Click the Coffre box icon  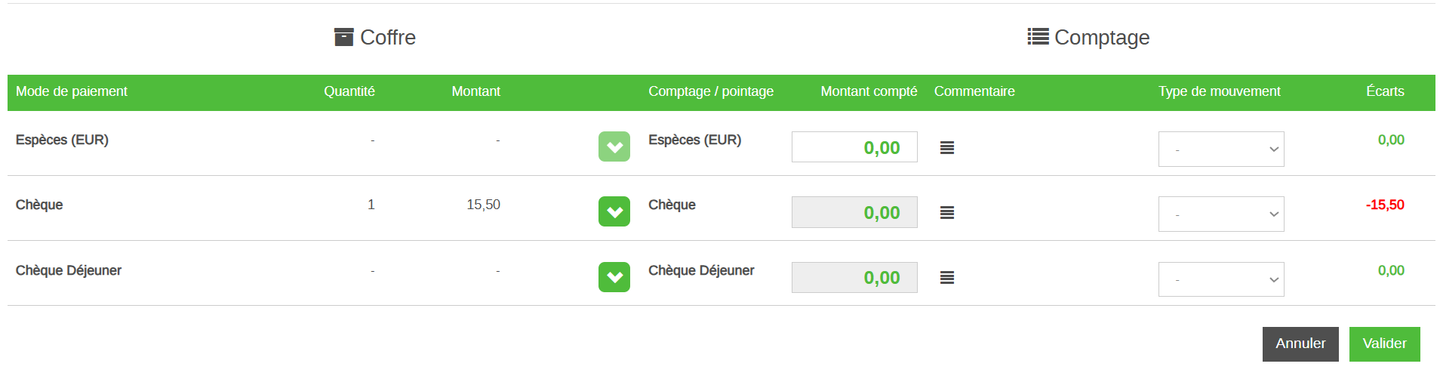click(x=343, y=37)
